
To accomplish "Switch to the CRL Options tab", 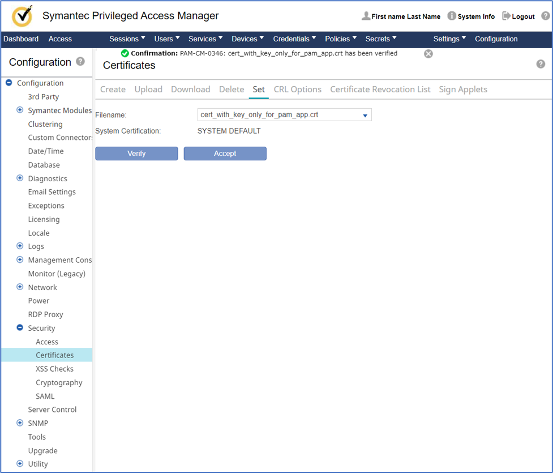I will [x=297, y=90].
